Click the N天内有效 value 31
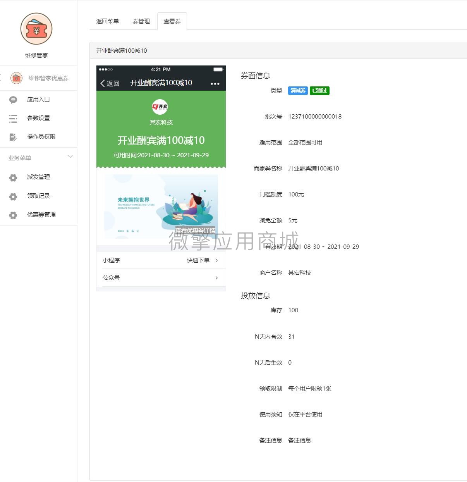The height and width of the screenshot is (482, 467). (x=291, y=337)
